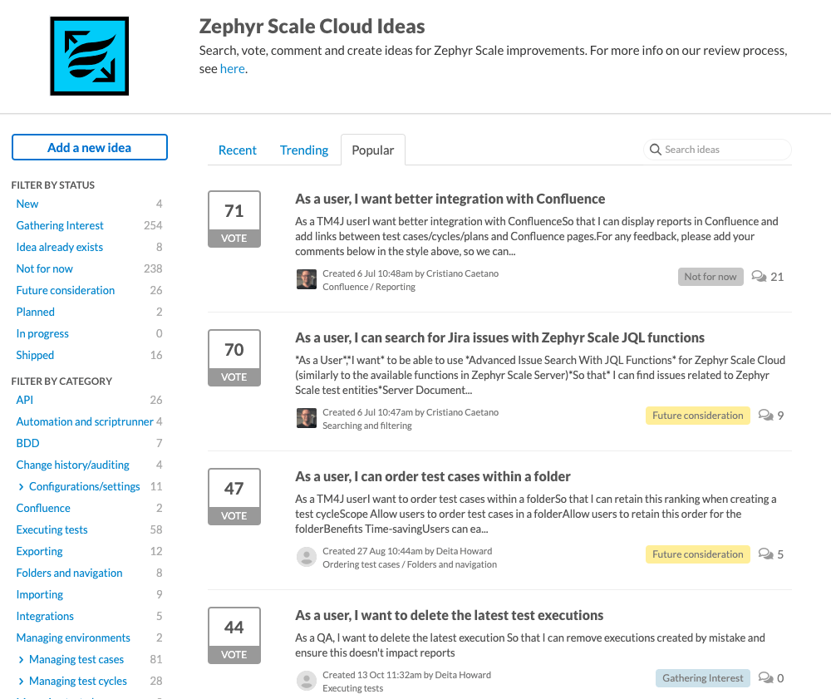Filter by Automation and scriptrunner category

point(85,422)
